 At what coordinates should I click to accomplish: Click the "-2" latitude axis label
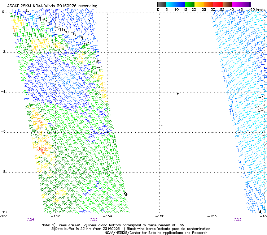tap(3, 52)
